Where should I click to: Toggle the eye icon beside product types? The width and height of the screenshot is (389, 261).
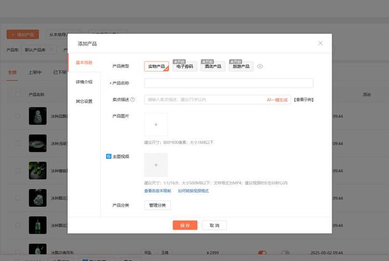pyautogui.click(x=260, y=67)
